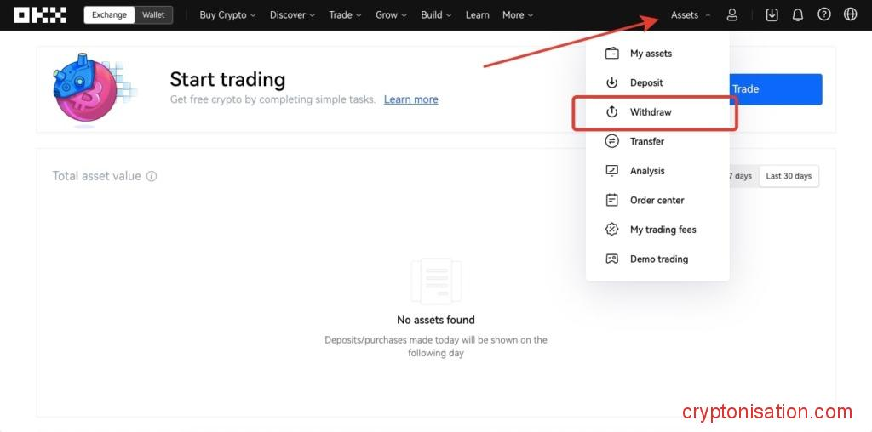Viewport: 872px width, 432px height.
Task: Choose Deposit in Assets menu
Action: click(x=646, y=82)
